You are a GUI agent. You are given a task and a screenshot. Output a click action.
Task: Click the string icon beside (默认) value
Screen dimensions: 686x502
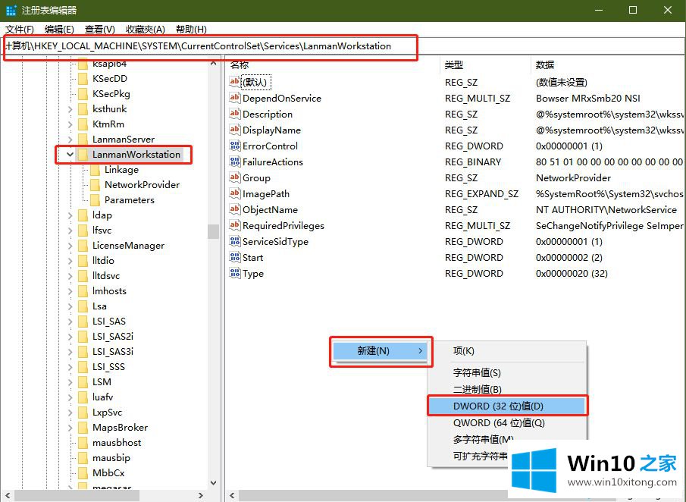tap(235, 82)
